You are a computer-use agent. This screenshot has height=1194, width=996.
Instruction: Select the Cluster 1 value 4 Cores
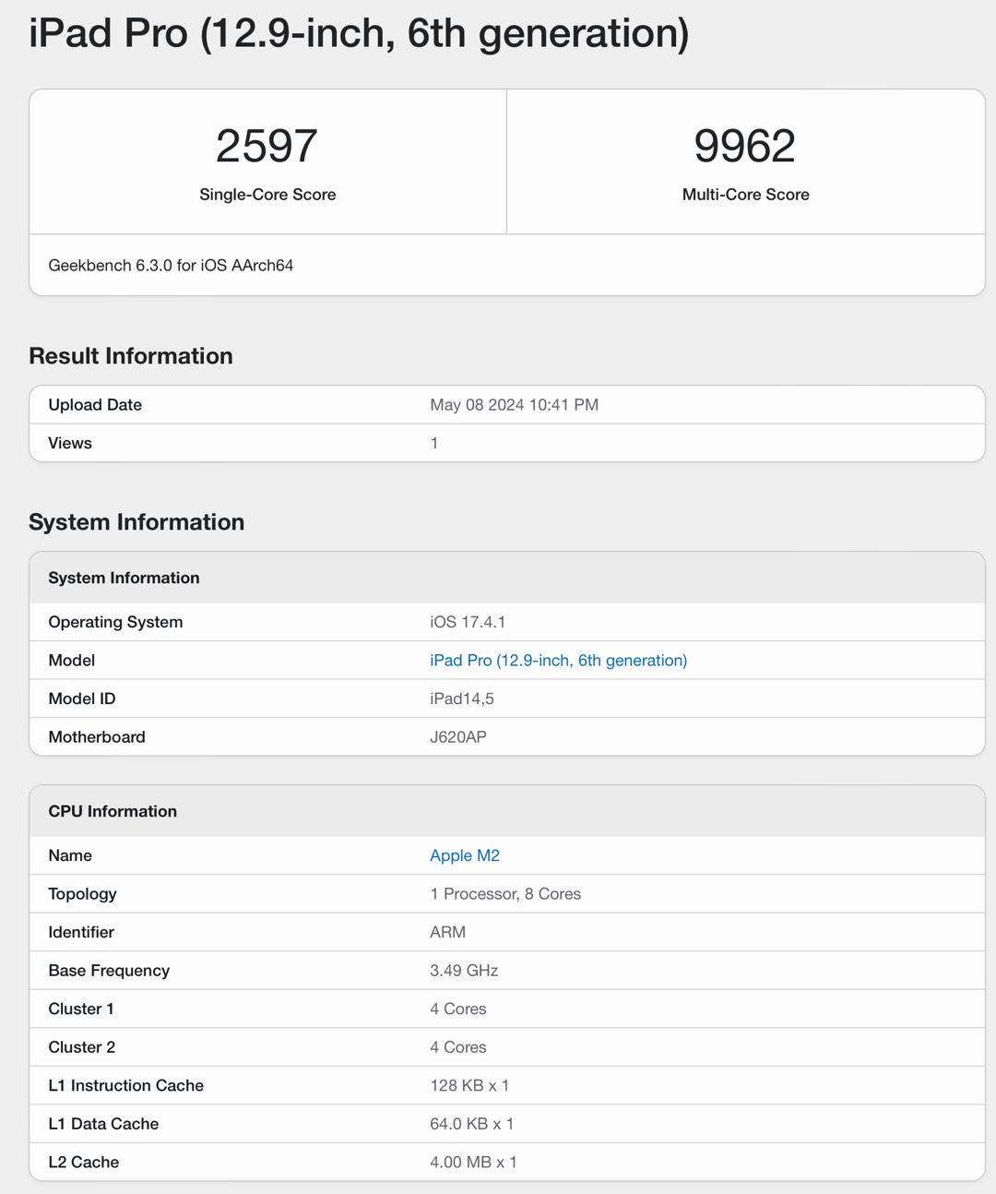click(x=458, y=1009)
